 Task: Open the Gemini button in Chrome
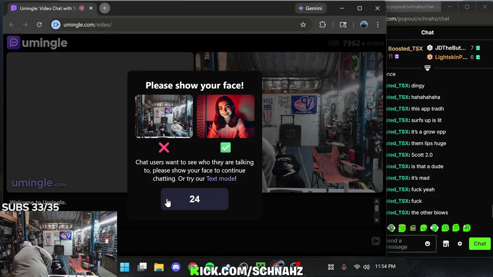310,8
